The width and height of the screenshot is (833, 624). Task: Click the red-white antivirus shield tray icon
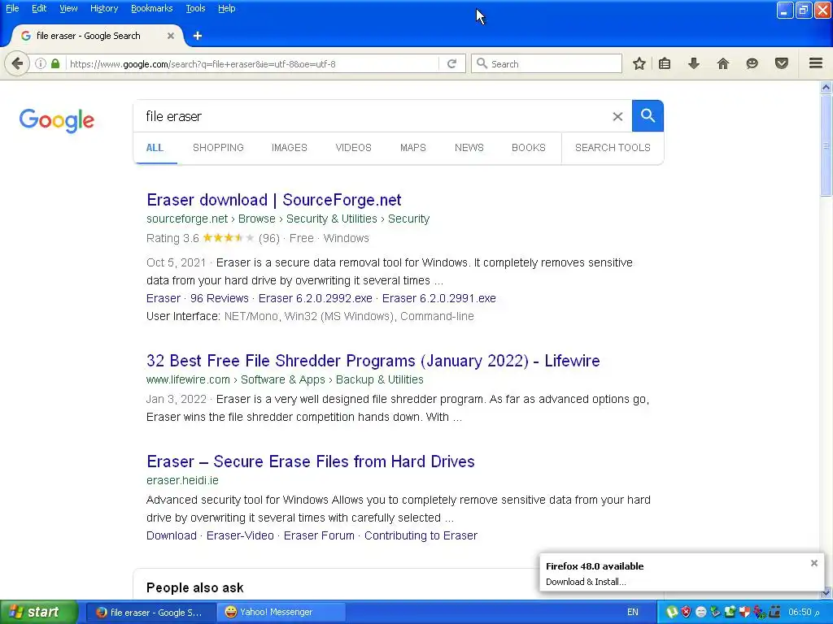tap(744, 613)
